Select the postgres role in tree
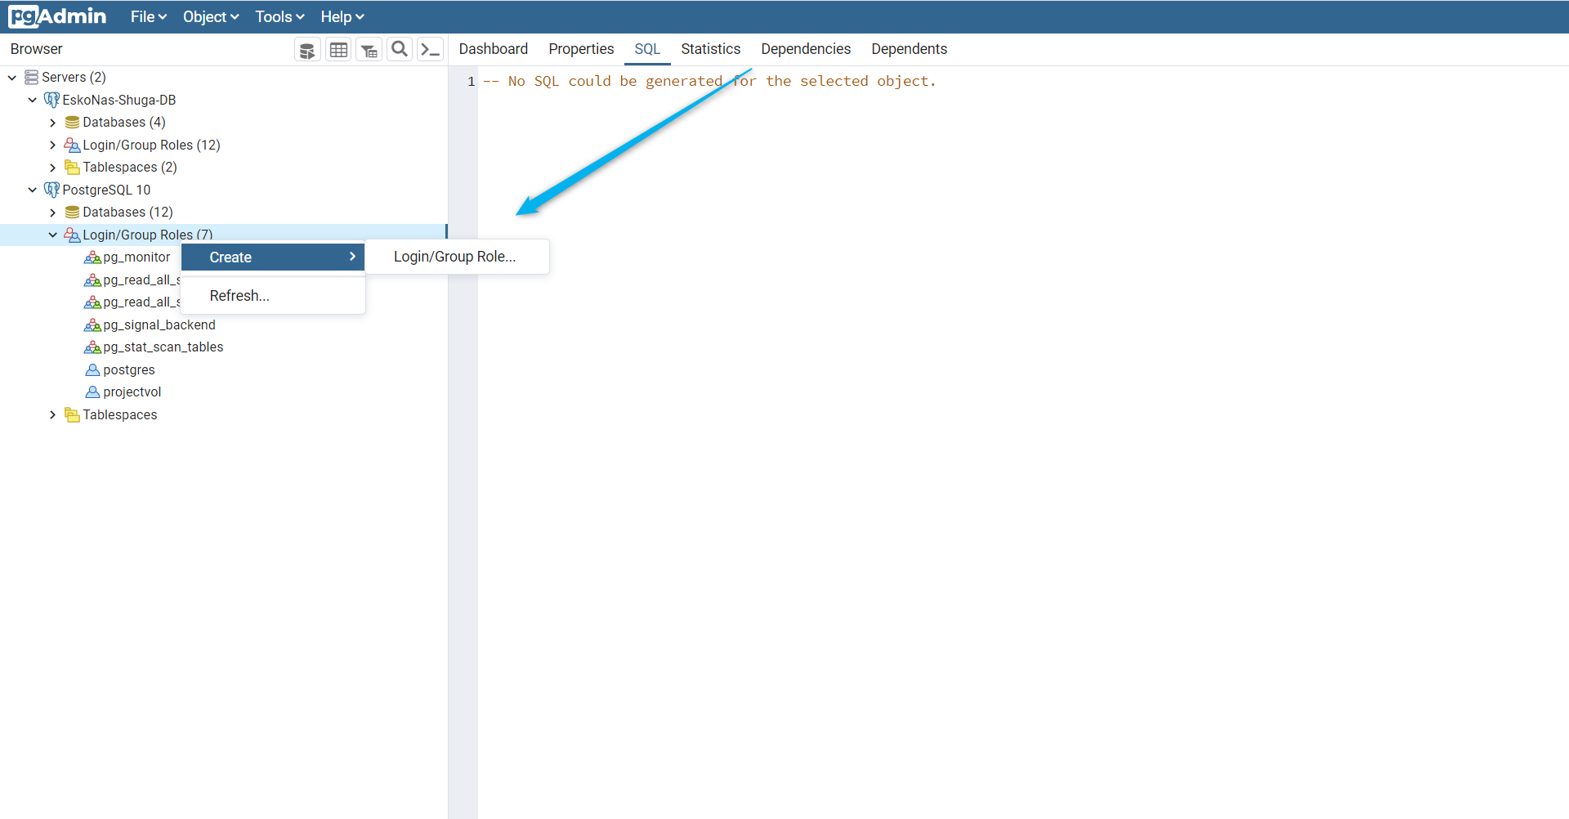 pyautogui.click(x=129, y=369)
